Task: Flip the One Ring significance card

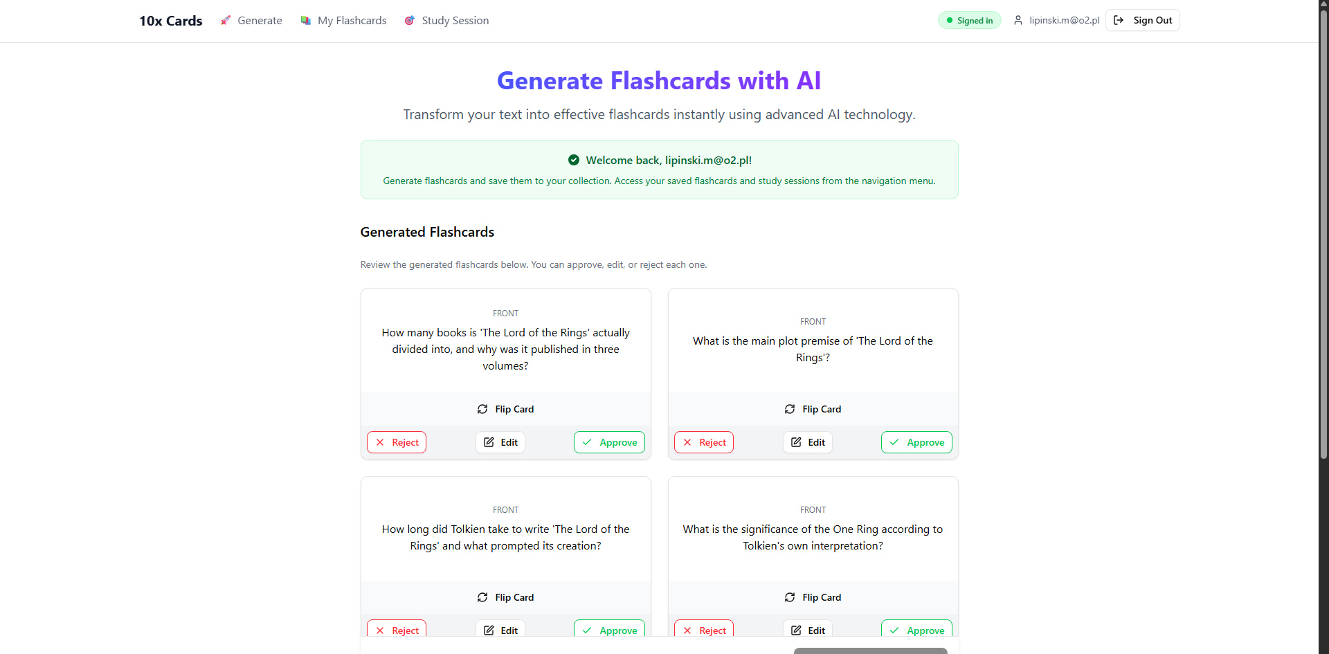Action: [x=813, y=597]
